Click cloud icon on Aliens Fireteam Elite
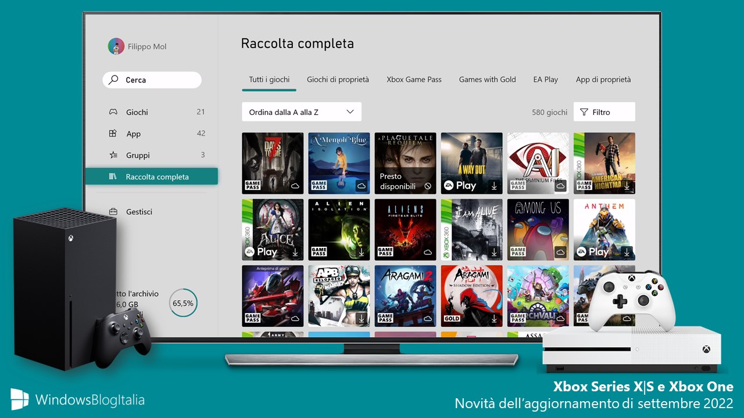744x418 pixels. 428,252
